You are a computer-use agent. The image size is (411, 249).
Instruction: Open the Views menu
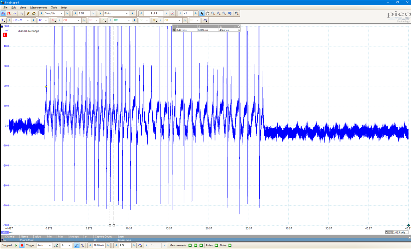pos(23,7)
